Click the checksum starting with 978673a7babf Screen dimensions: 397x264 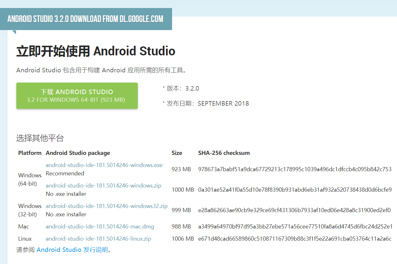pyautogui.click(x=295, y=169)
